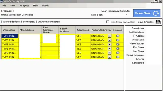This screenshot has height=91, width=163.
Task: Open the first row's UNKNOWN dropdown arrow
Action: pyautogui.click(x=110, y=36)
